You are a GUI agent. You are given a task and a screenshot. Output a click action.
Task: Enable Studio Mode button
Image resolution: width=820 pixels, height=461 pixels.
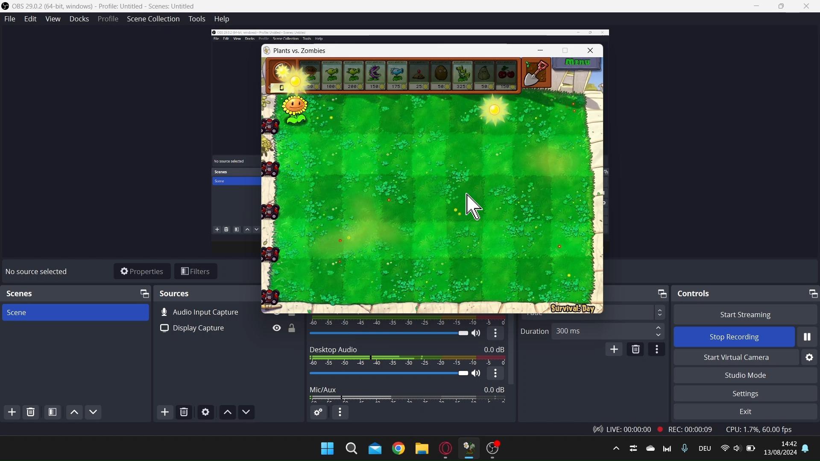(x=746, y=376)
